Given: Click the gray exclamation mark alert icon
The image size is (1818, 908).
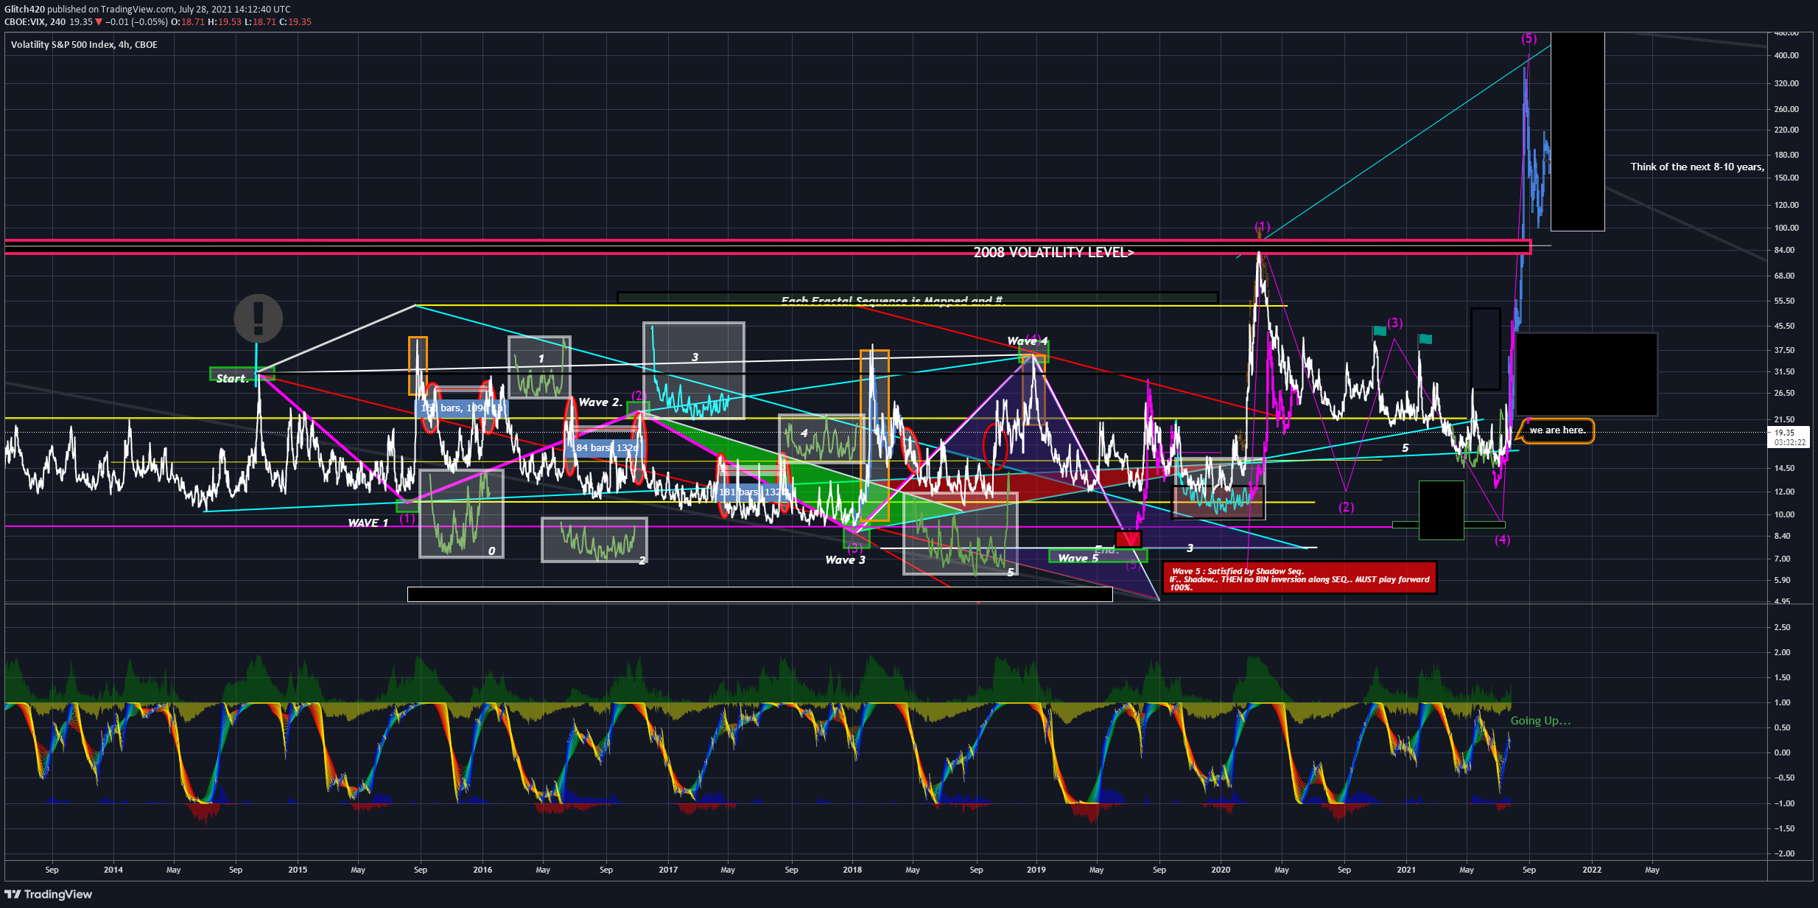Looking at the screenshot, I should tap(258, 318).
